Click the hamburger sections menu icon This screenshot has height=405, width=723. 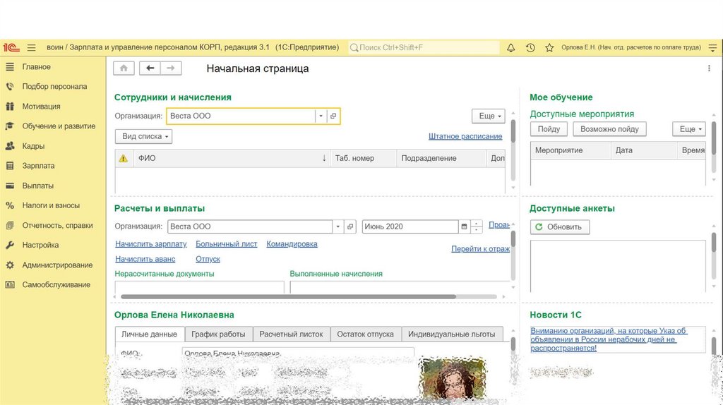pyautogui.click(x=31, y=48)
